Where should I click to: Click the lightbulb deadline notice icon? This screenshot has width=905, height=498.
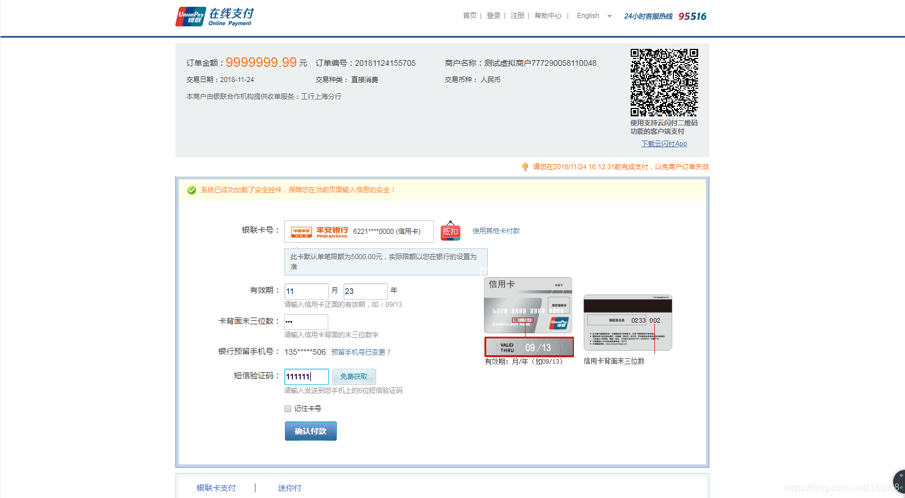pos(525,167)
